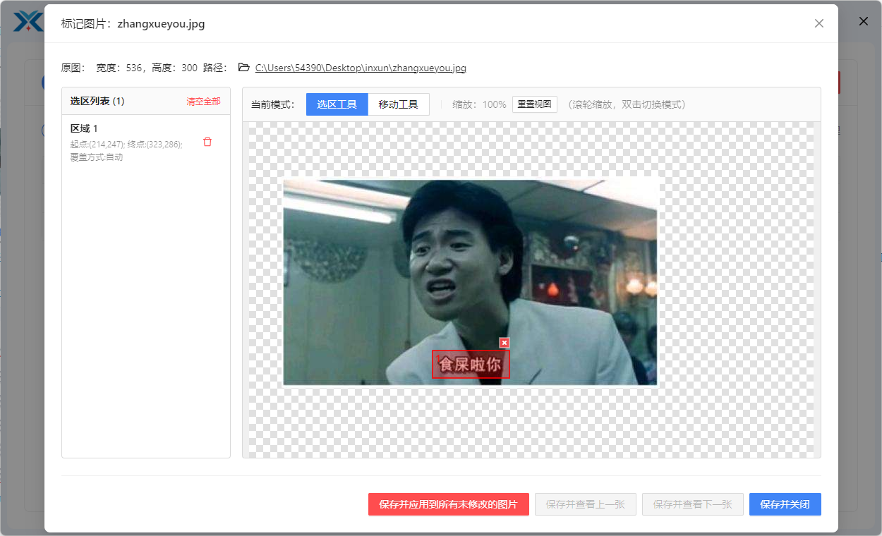Click 保存并查看下一张 button

coord(692,504)
